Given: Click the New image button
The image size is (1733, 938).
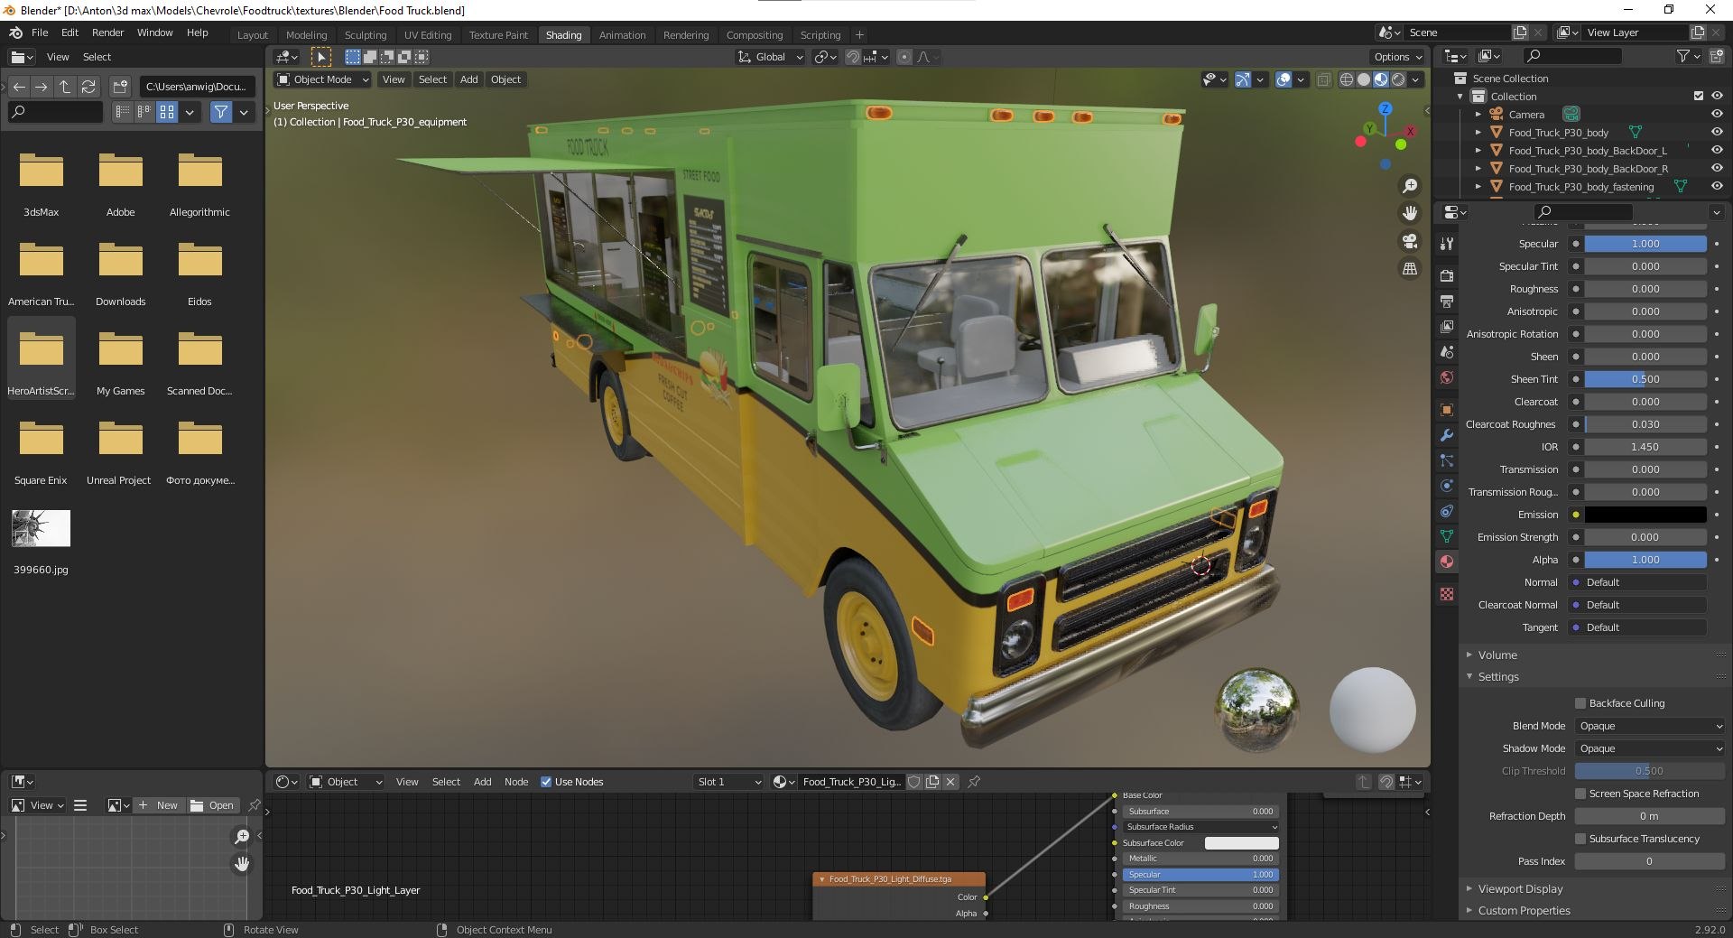Looking at the screenshot, I should (159, 805).
